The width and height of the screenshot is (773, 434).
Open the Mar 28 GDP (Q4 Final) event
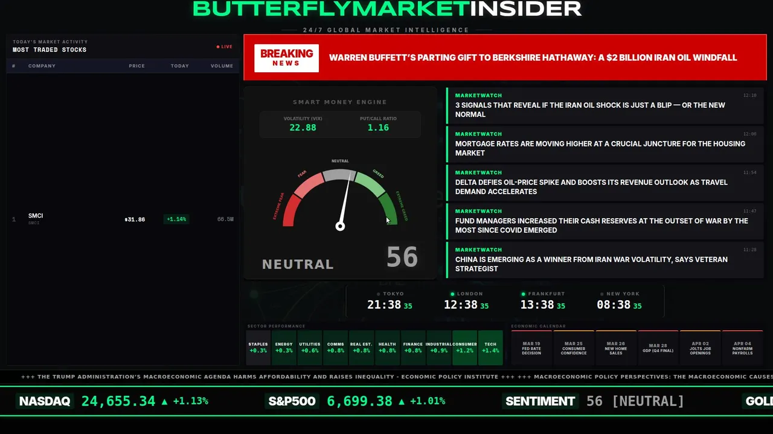coord(658,348)
